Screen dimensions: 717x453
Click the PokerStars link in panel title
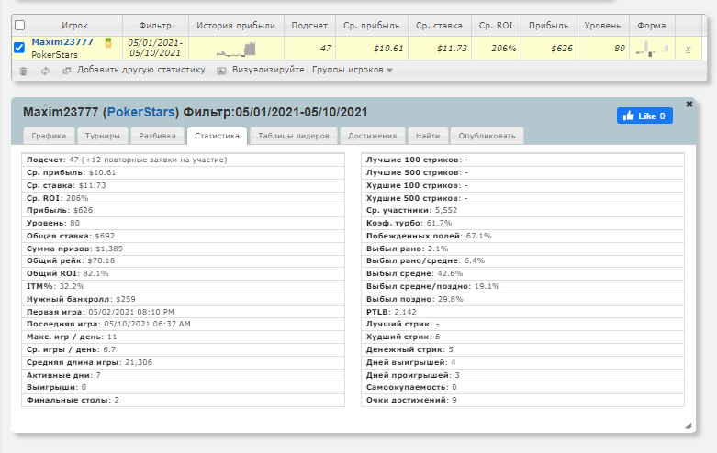(x=140, y=113)
